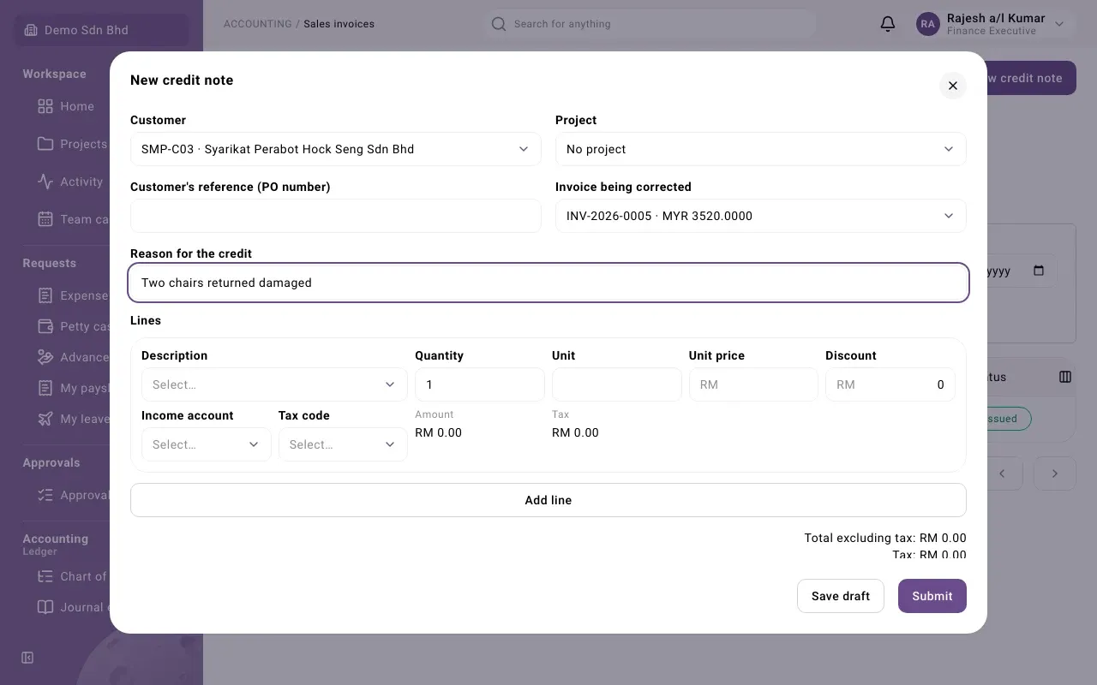Go to next page of invoices
Image resolution: width=1097 pixels, height=685 pixels.
pos(1055,474)
